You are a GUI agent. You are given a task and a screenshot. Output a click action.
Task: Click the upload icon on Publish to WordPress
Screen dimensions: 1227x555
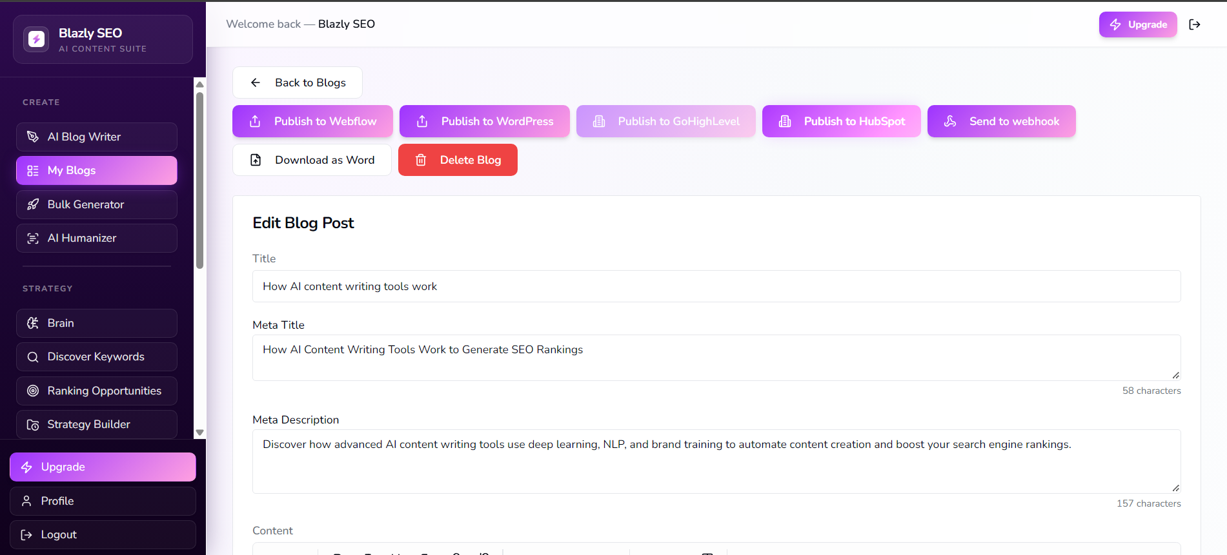(422, 121)
